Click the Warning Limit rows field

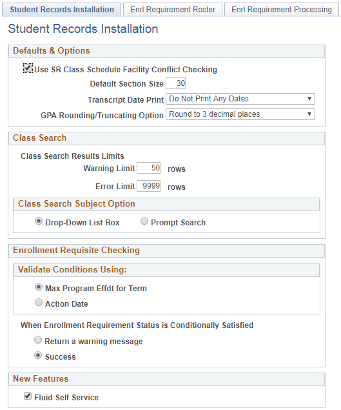148,168
